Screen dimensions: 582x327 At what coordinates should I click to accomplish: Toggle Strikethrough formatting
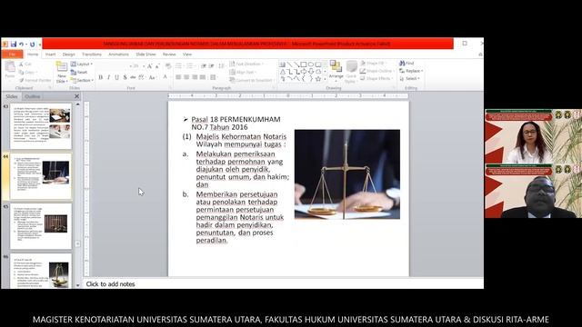click(x=133, y=77)
